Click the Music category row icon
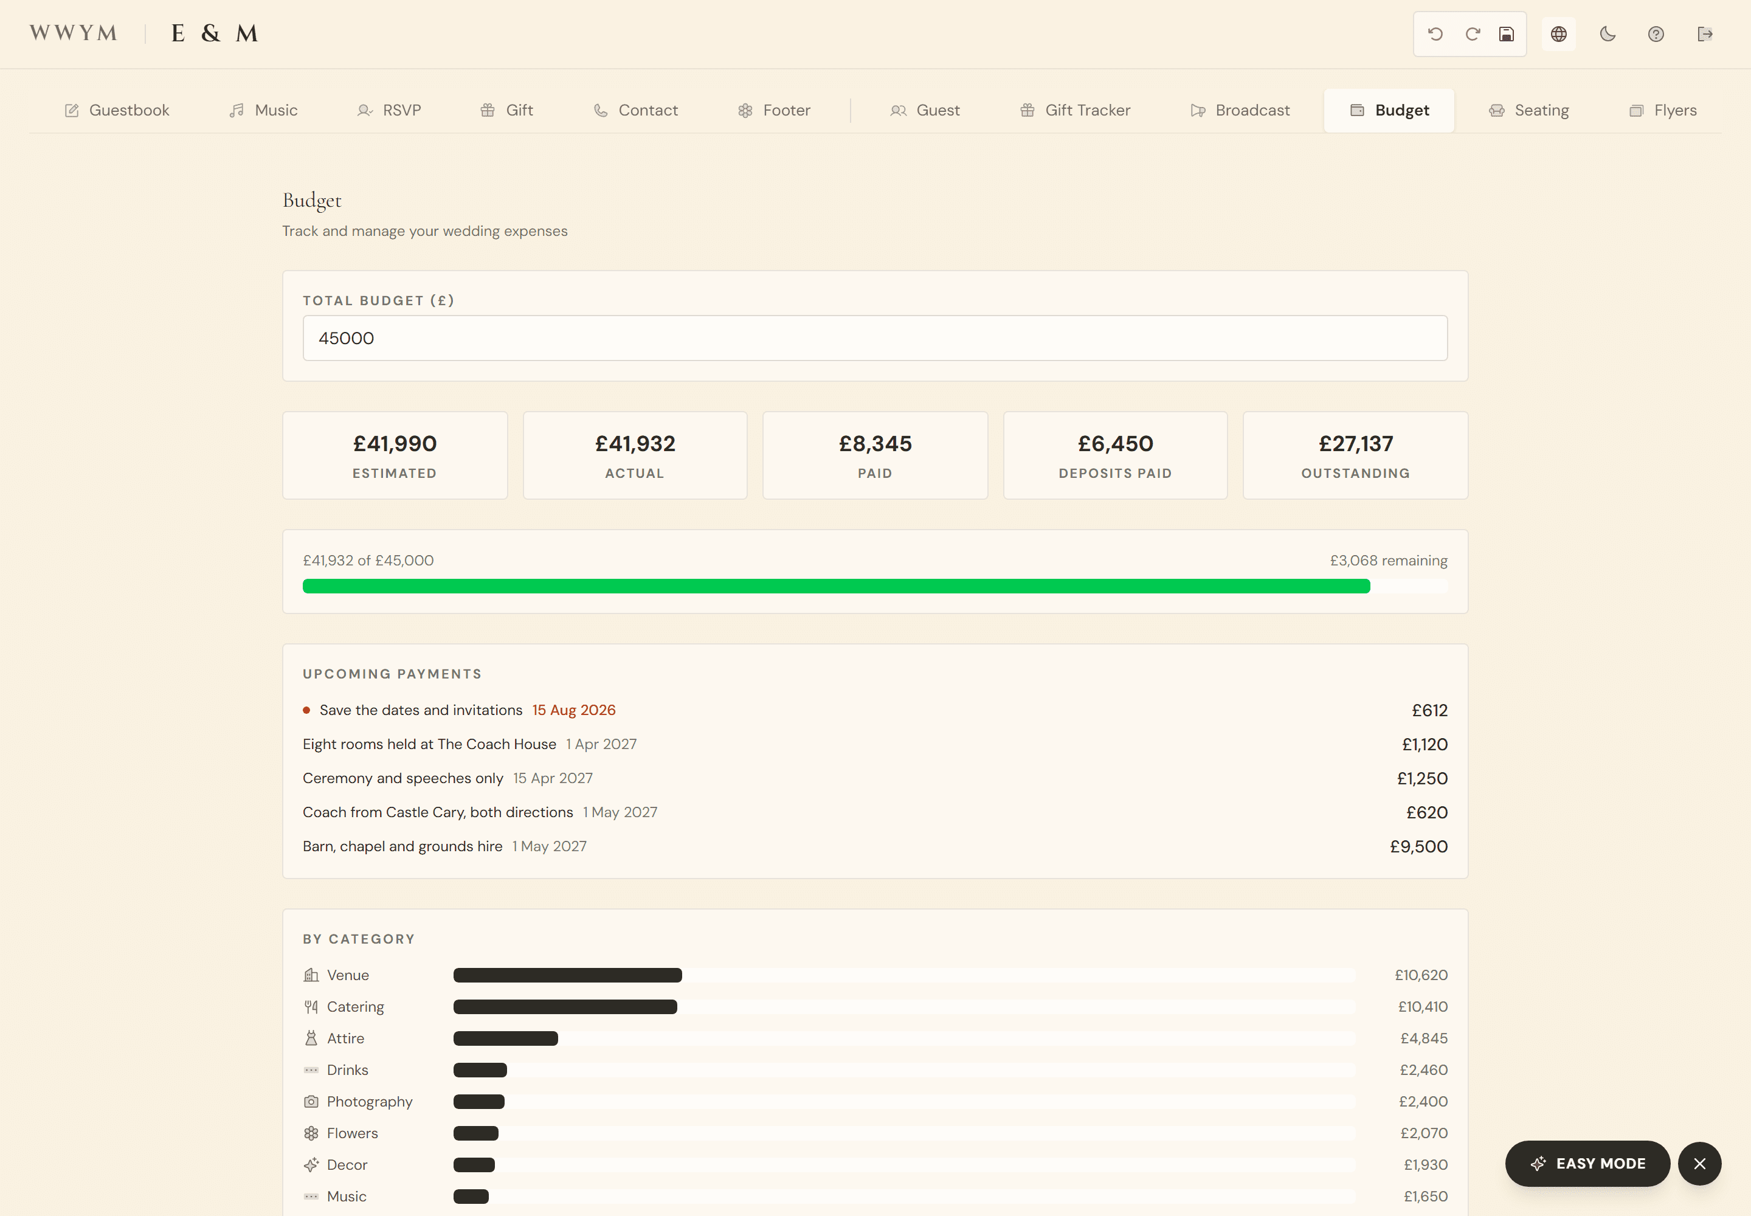Image resolution: width=1751 pixels, height=1216 pixels. coord(311,1196)
